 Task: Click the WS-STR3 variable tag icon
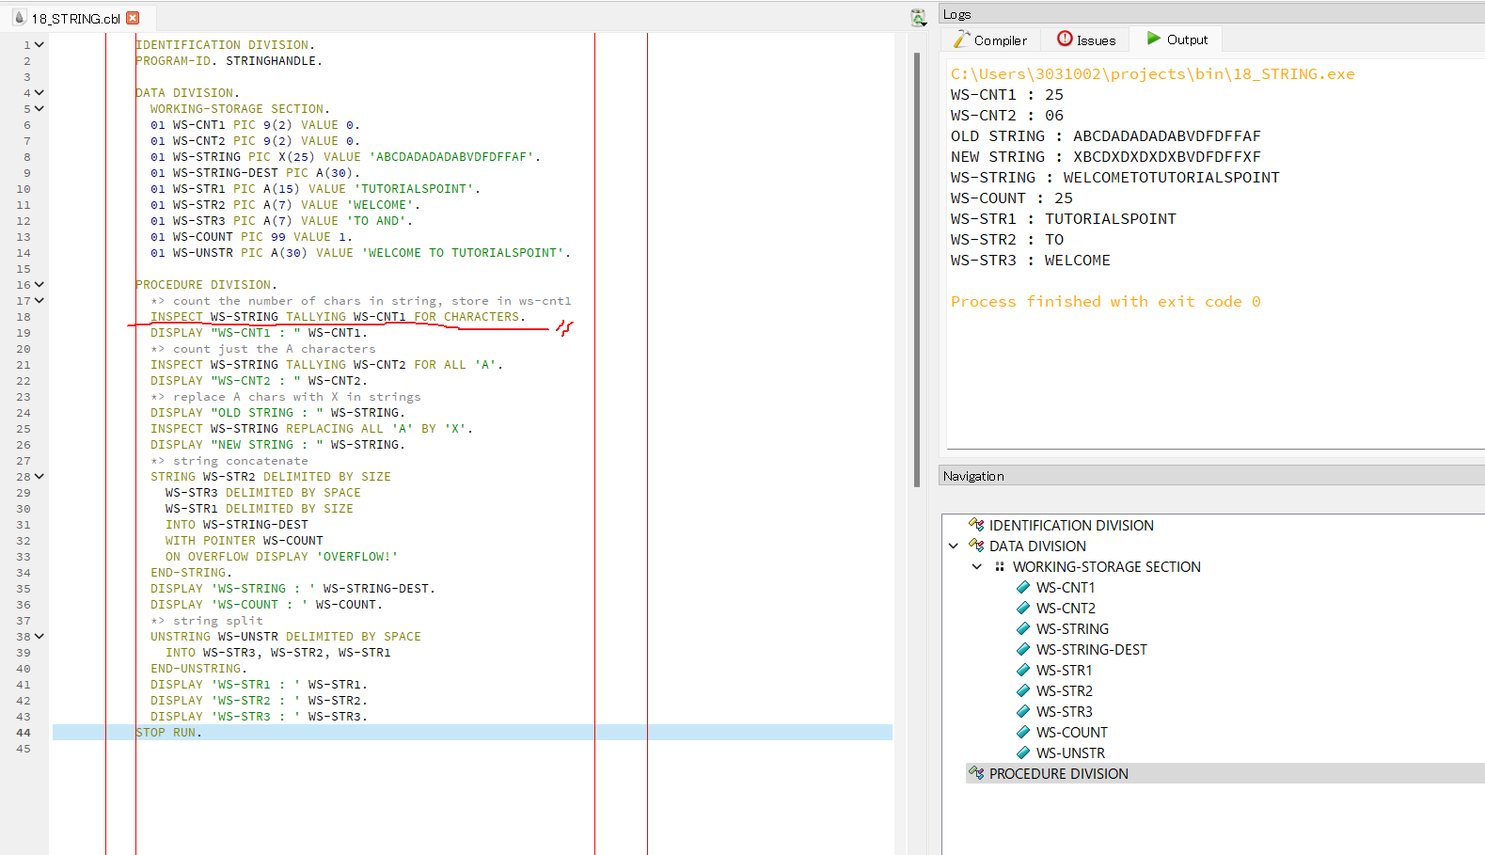[x=1023, y=712]
